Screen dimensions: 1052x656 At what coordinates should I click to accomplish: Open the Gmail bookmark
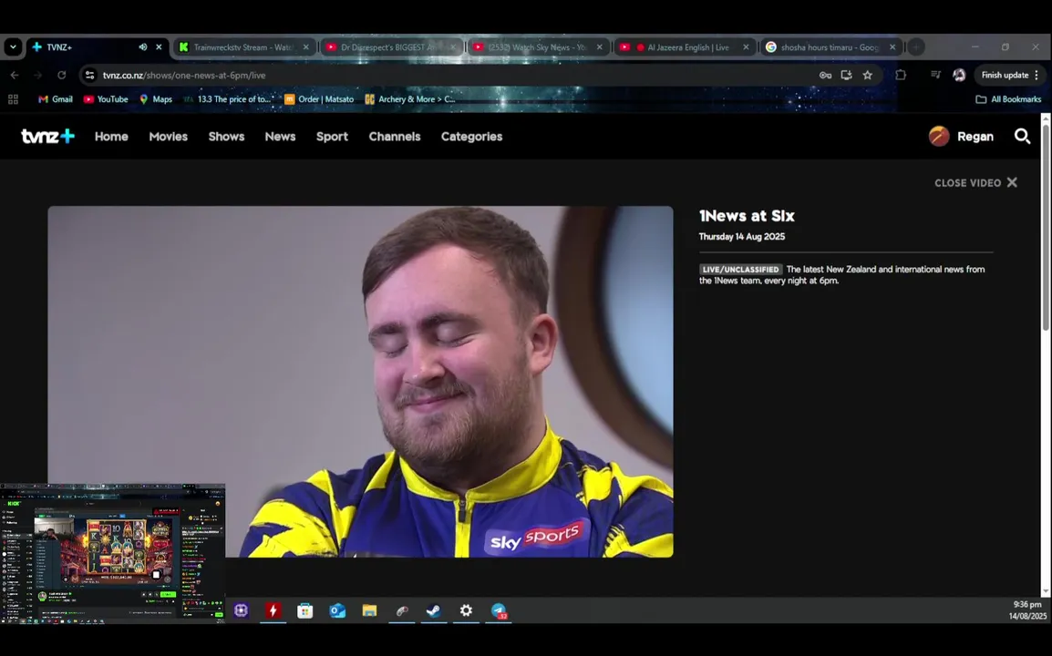[56, 99]
